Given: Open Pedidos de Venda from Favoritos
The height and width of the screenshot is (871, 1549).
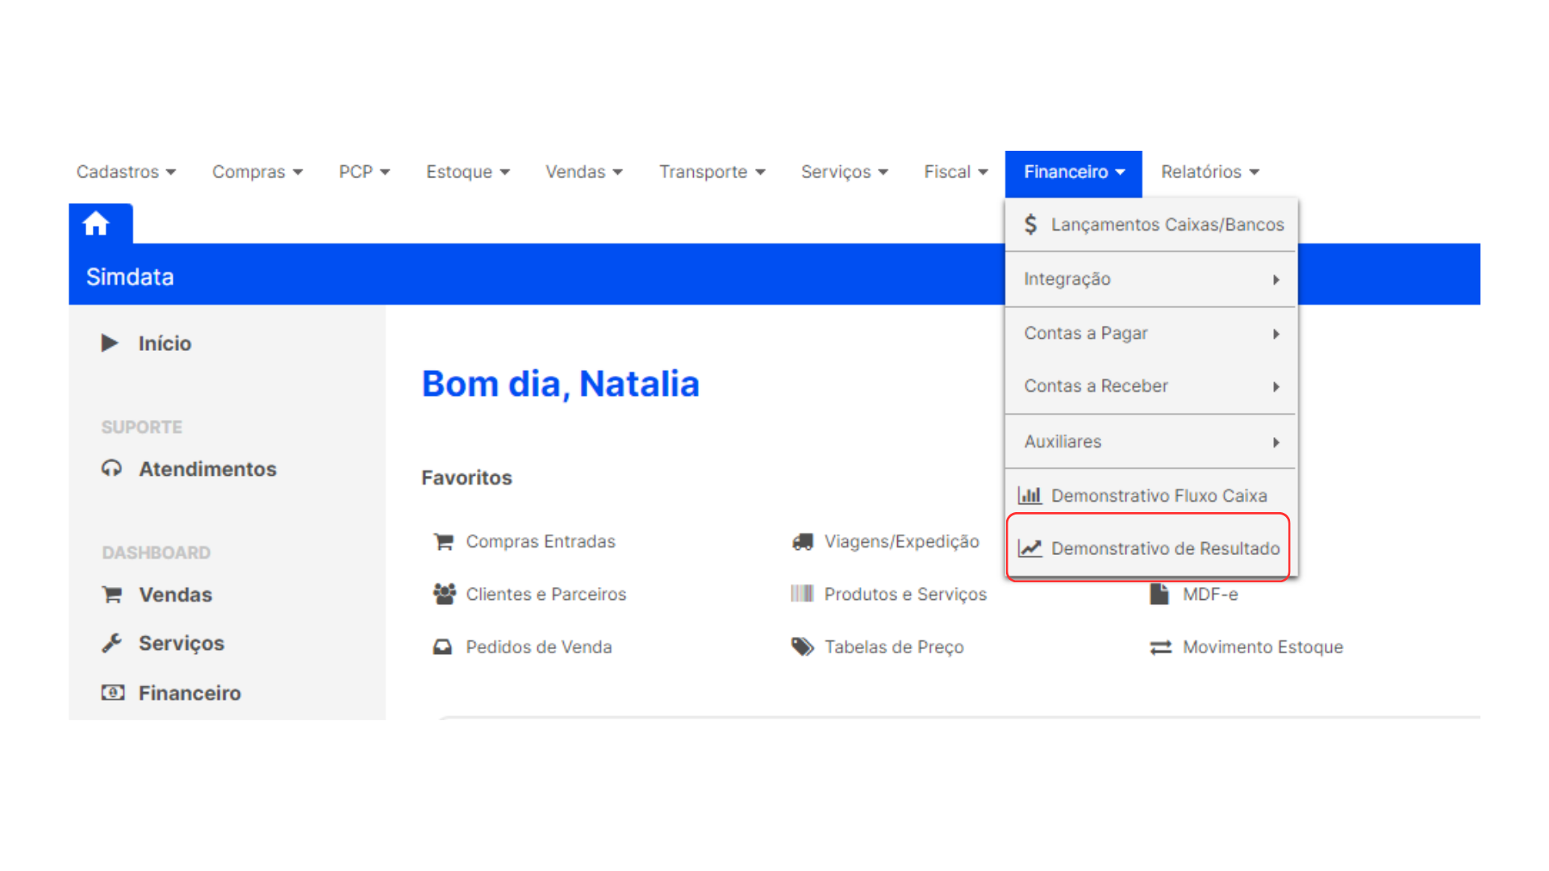Looking at the screenshot, I should click(x=539, y=647).
